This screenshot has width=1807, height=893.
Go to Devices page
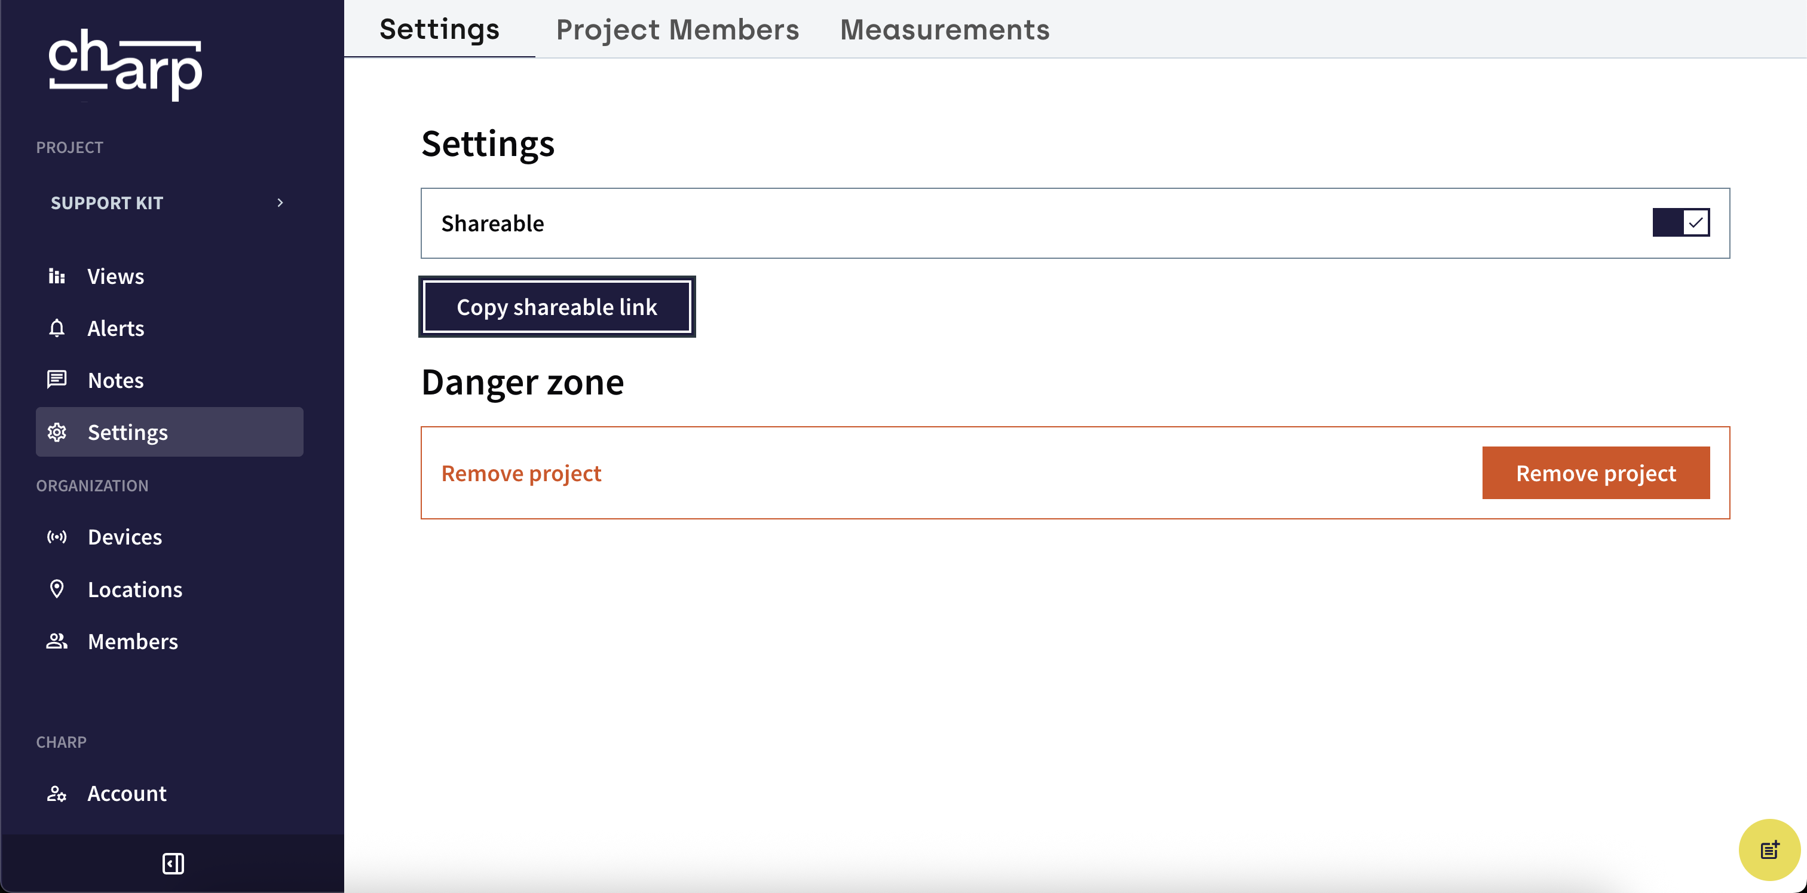point(169,537)
